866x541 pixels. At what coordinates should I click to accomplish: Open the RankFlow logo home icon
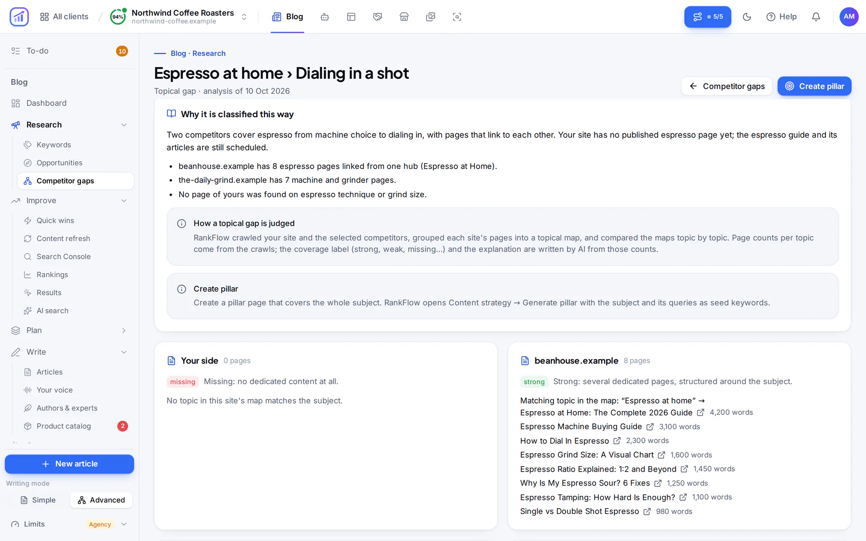19,17
